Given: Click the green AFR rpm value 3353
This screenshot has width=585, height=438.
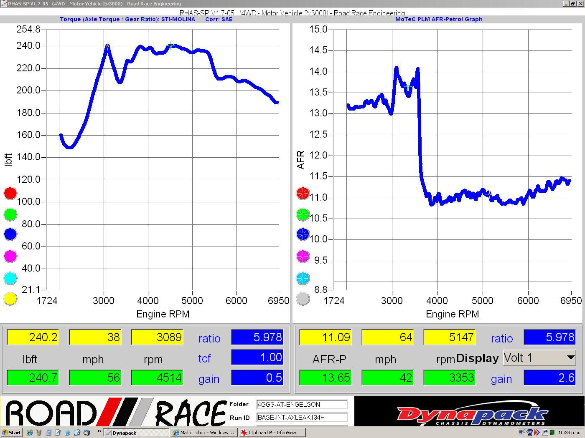Looking at the screenshot, I should [x=450, y=378].
